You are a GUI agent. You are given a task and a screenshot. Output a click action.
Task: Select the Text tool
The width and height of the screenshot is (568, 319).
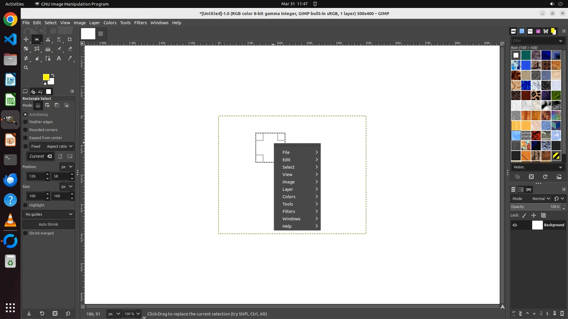tap(59, 58)
